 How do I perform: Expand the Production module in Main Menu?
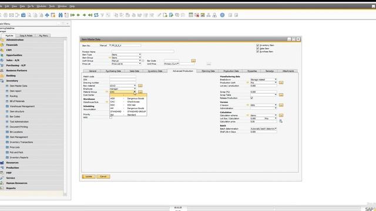pyautogui.click(x=12, y=168)
